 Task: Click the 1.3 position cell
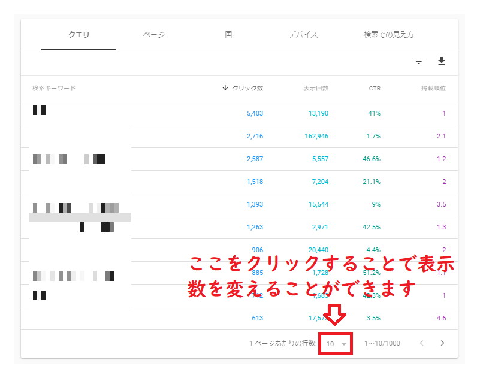[x=442, y=227]
